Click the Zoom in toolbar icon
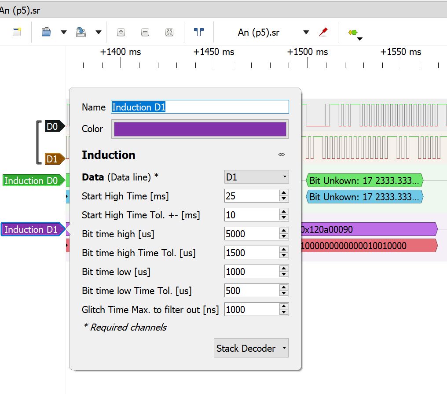The image size is (447, 394). (x=121, y=32)
